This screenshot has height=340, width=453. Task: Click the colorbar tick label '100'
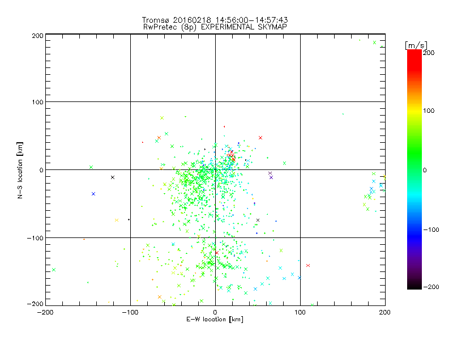[429, 110]
